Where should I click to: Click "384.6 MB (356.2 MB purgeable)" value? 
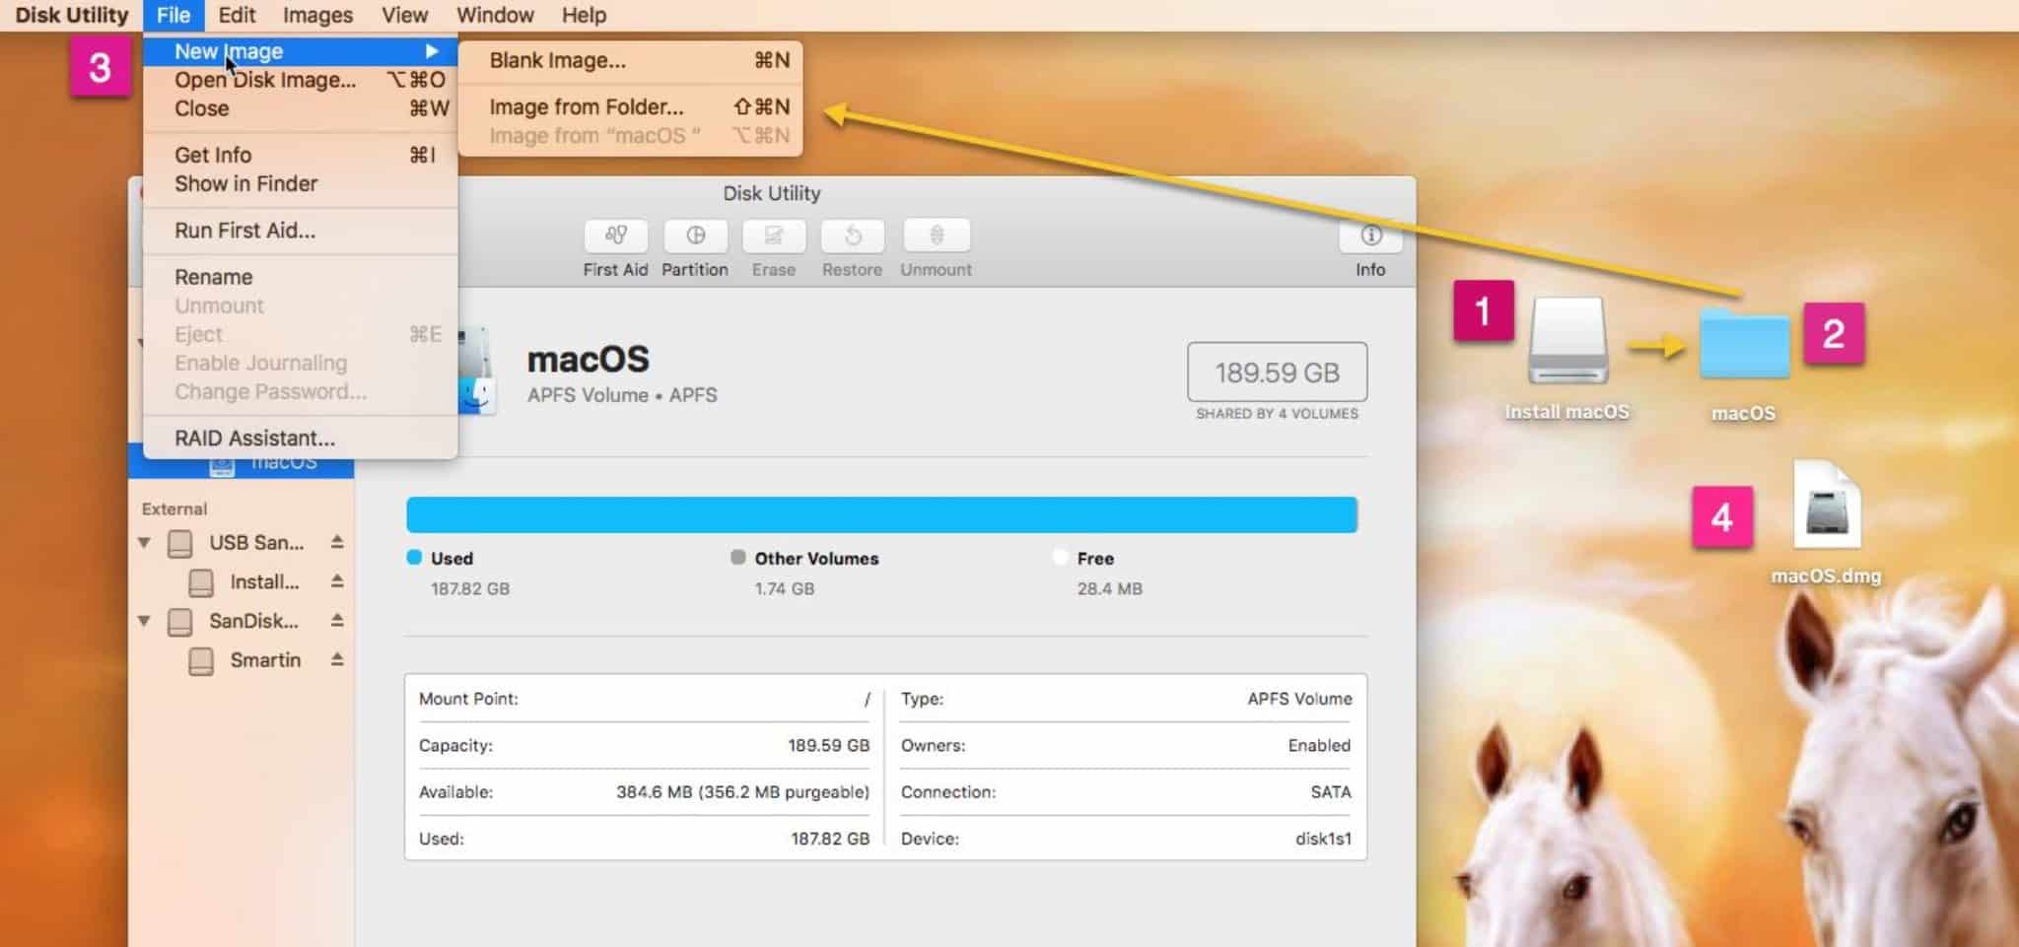point(742,791)
